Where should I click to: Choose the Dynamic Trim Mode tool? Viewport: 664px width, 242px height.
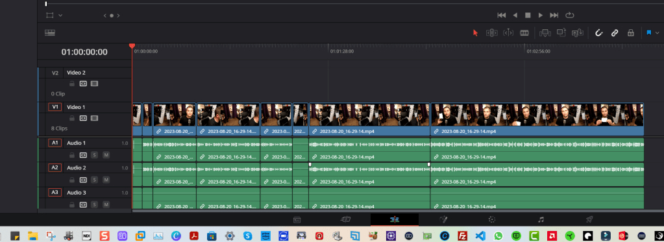click(x=508, y=32)
